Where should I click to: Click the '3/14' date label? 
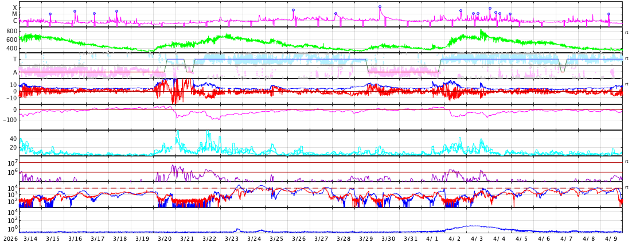tap(30, 238)
